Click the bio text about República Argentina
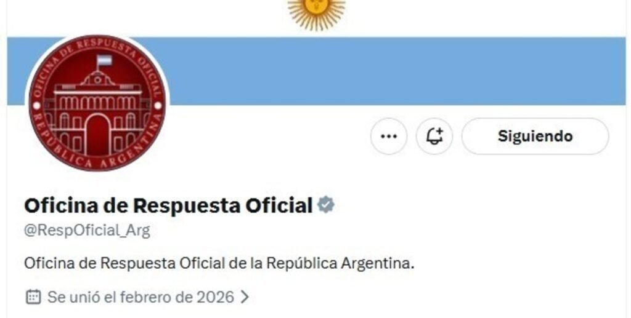The width and height of the screenshot is (631, 318). coord(219,264)
